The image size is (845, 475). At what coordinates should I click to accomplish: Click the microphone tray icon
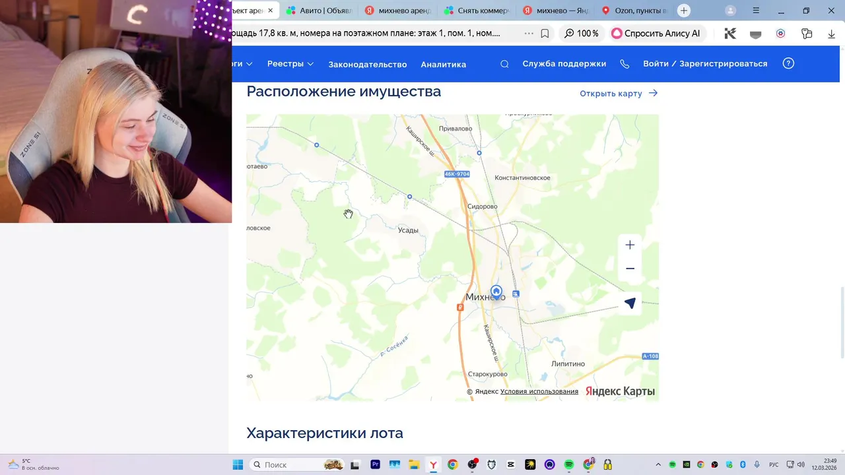point(757,464)
